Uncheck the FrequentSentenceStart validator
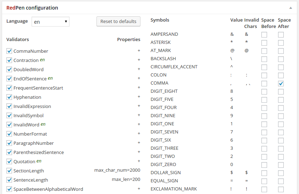This screenshot has width=299, height=194. pos(9,88)
